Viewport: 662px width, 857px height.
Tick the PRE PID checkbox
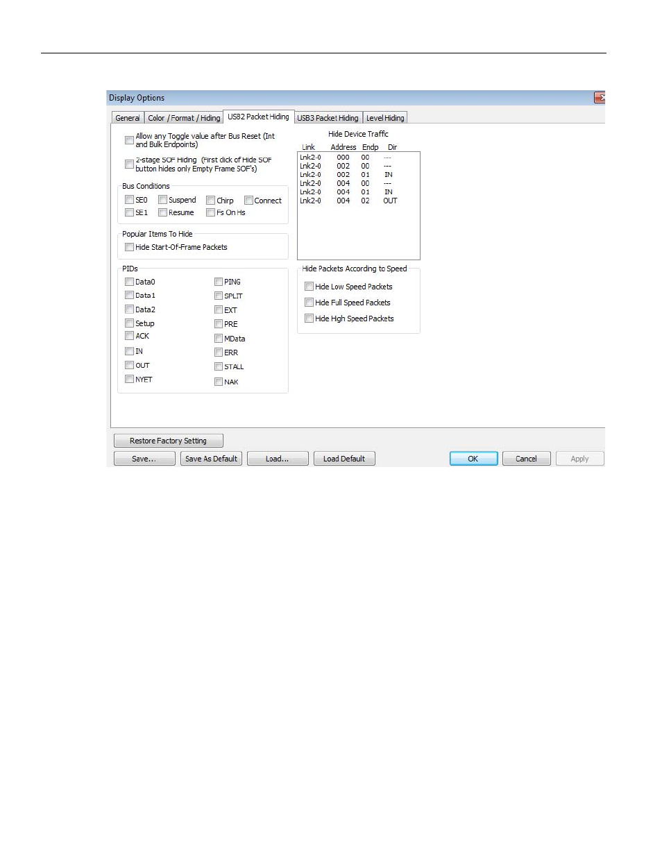(219, 324)
